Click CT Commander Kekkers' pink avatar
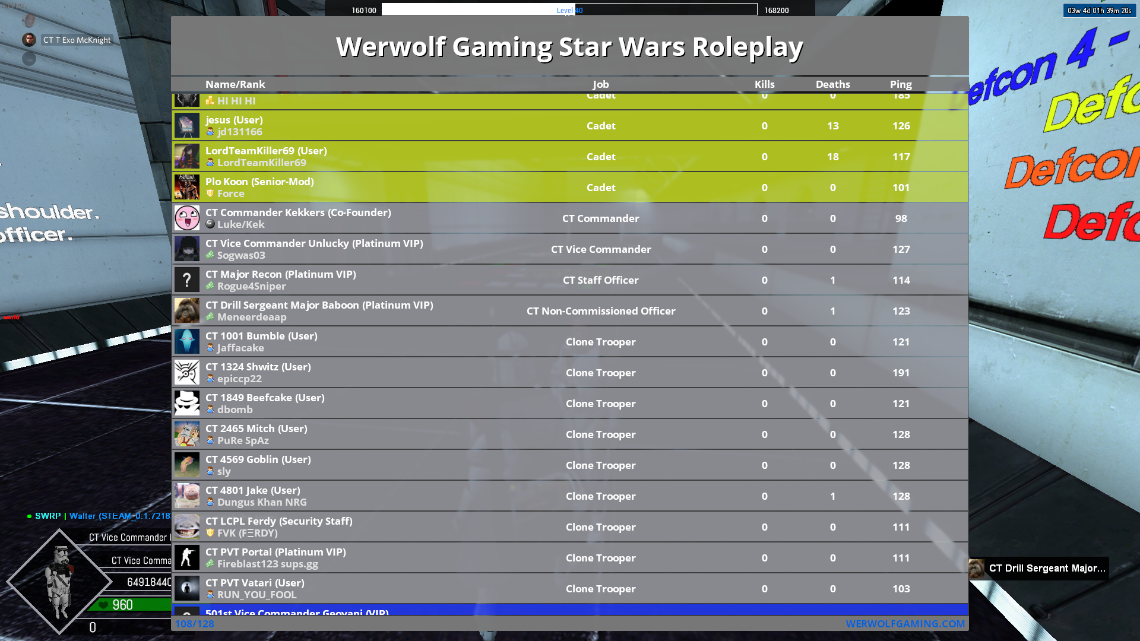This screenshot has height=641, width=1140. 186,218
